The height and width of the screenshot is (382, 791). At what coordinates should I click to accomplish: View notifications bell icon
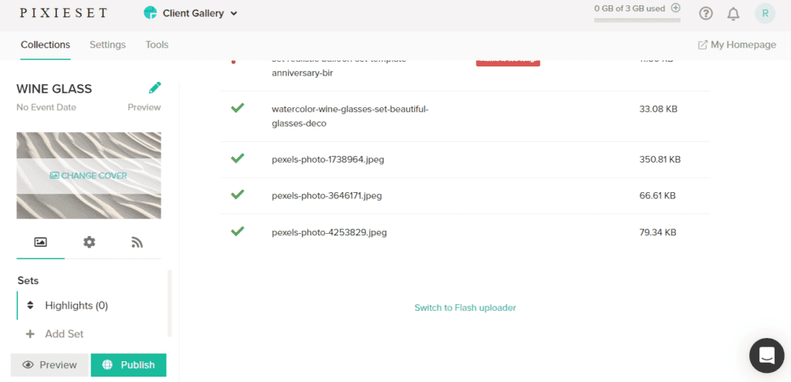(733, 13)
